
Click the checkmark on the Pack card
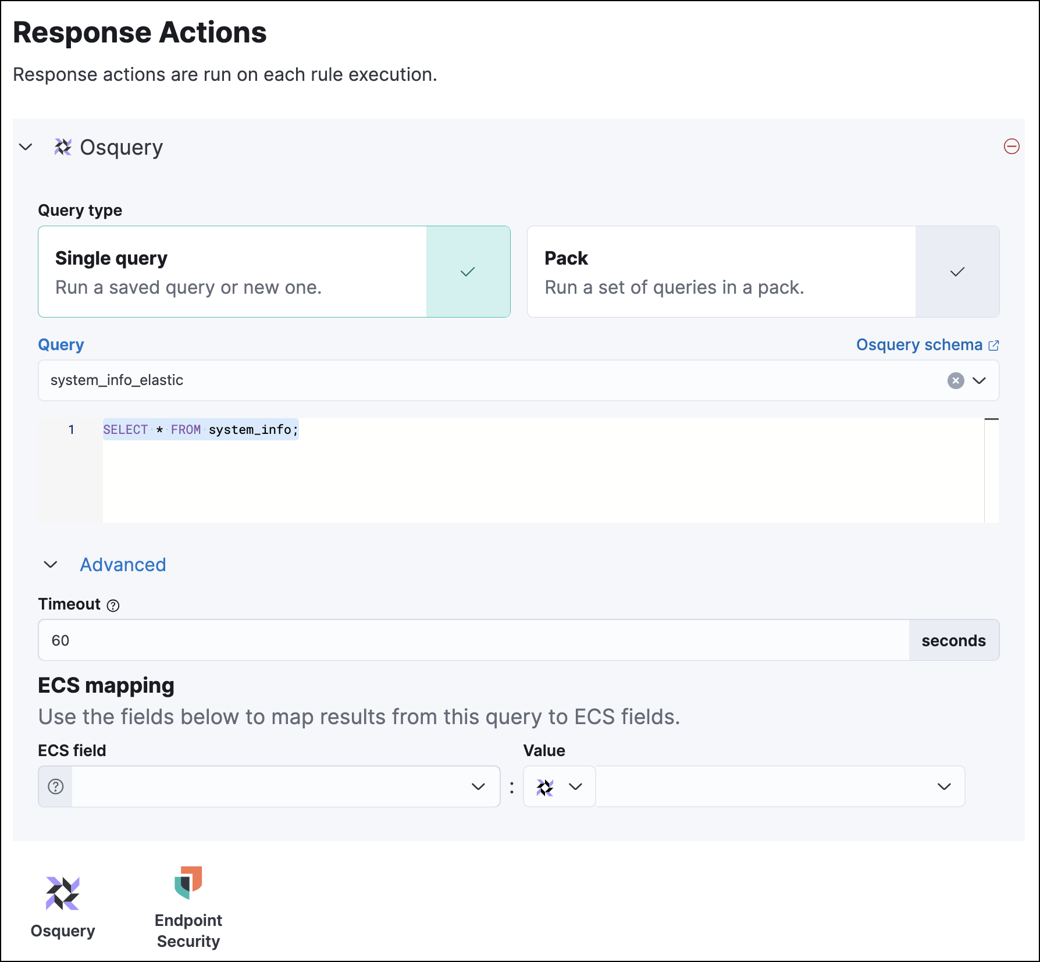coord(957,271)
